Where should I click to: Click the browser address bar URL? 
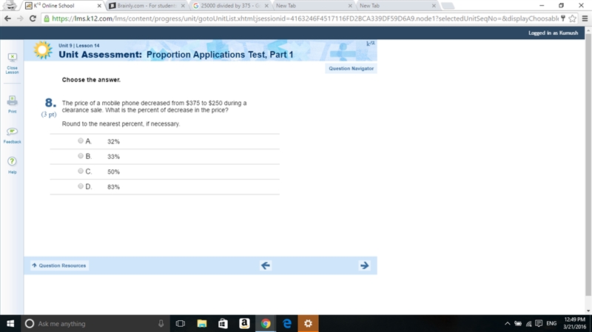tap(305, 18)
